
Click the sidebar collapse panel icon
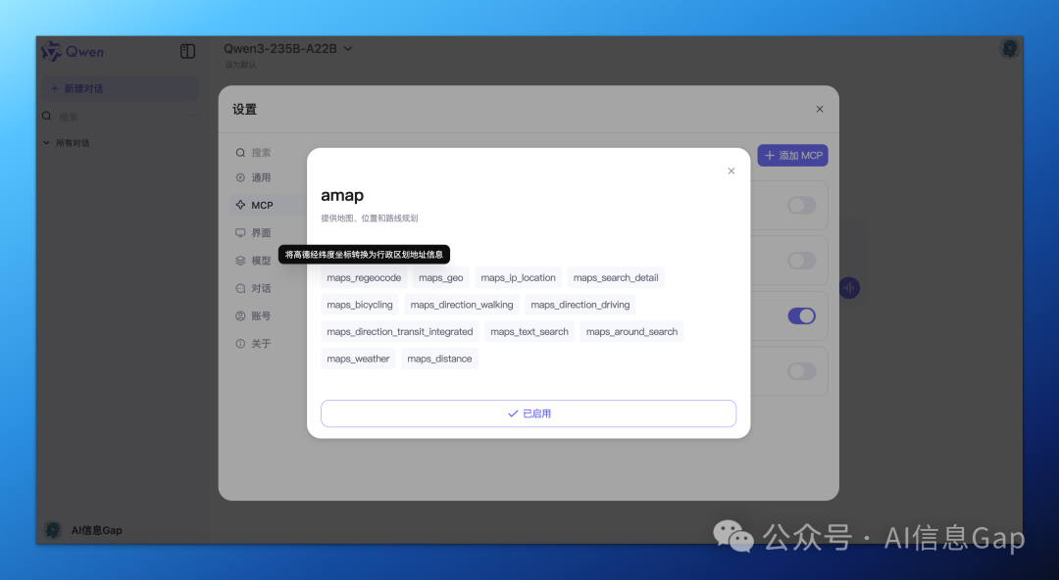point(187,51)
